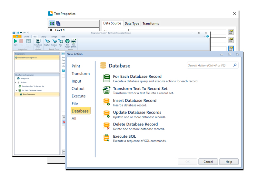Image resolution: width=258 pixels, height=178 pixels.
Task: Click the Stop integrations icon
Action: [21, 41]
